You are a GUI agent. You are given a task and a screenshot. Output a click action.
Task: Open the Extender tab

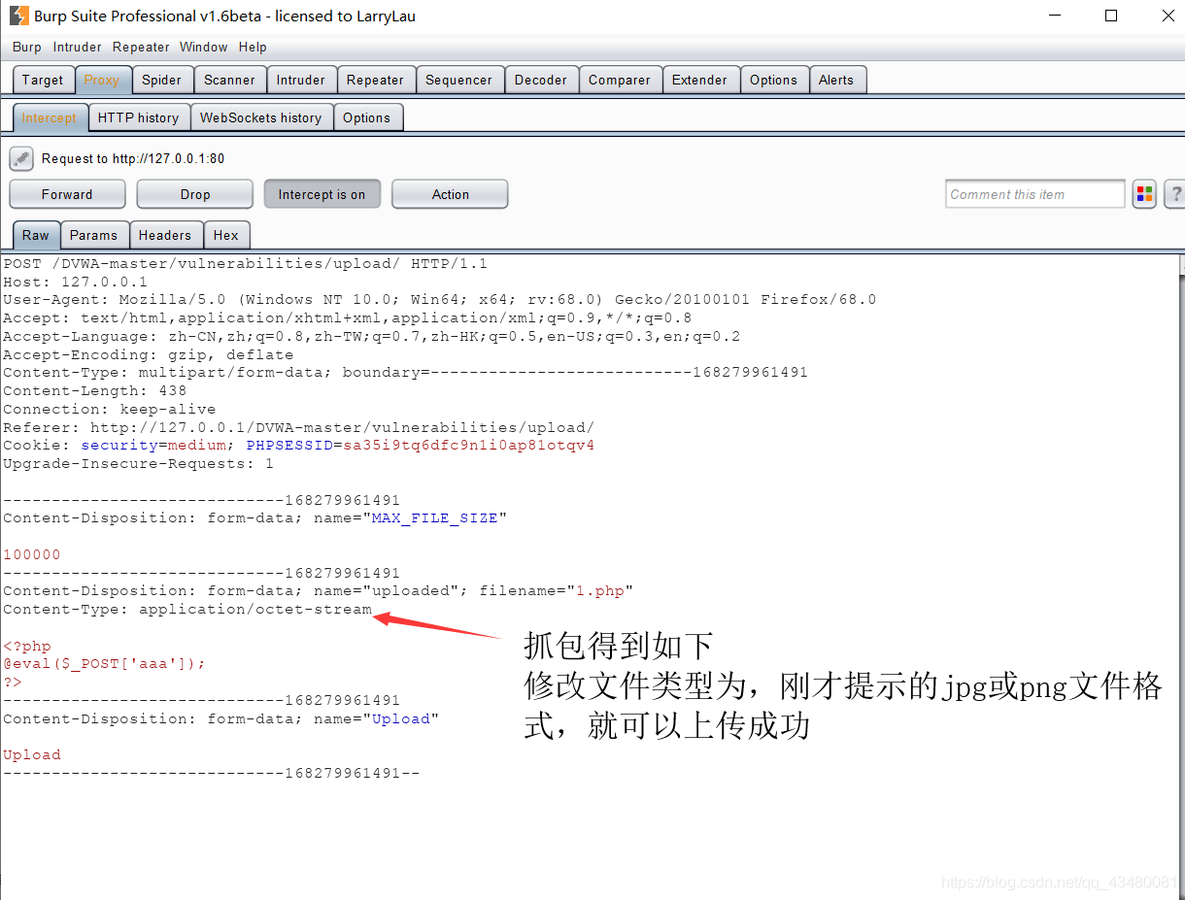point(699,80)
